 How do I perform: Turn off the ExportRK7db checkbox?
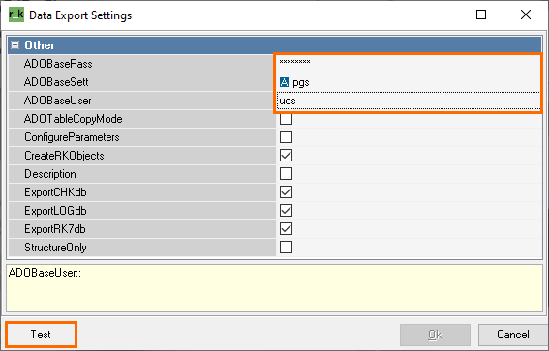click(x=286, y=229)
